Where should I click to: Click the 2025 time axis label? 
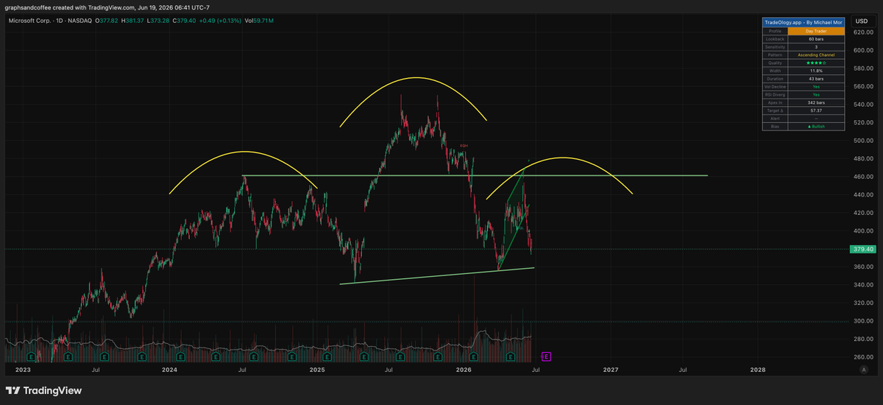click(317, 370)
